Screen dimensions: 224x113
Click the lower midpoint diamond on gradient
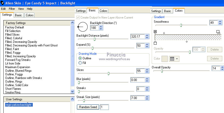[187, 42]
